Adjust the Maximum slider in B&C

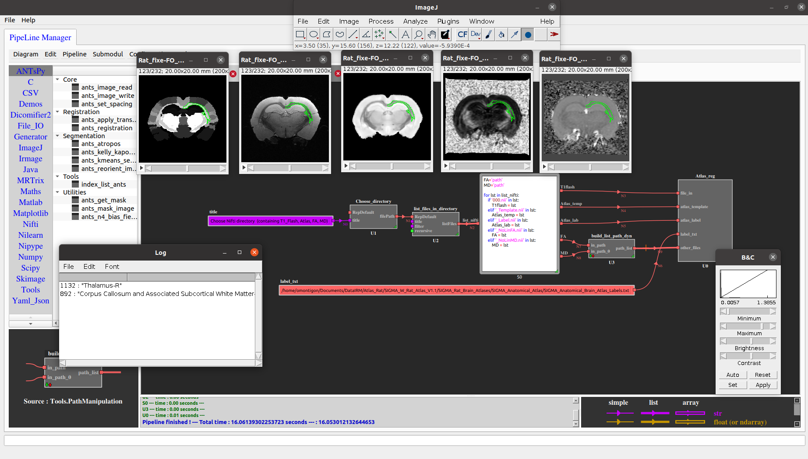(748, 327)
